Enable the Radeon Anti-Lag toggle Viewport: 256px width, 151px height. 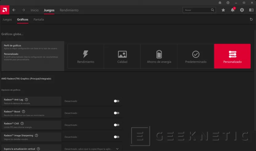[116, 101]
